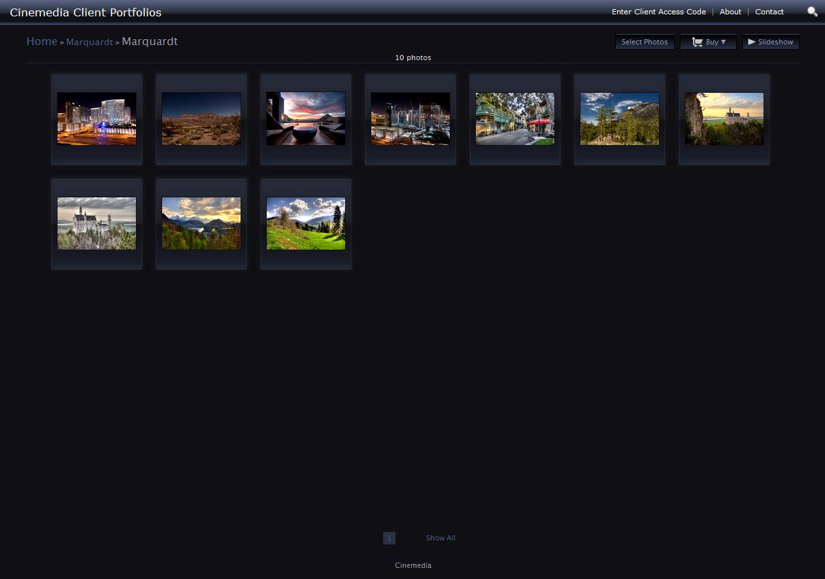Open the green meadow hillside thumbnail
Screen dimensions: 825x579
coord(306,223)
